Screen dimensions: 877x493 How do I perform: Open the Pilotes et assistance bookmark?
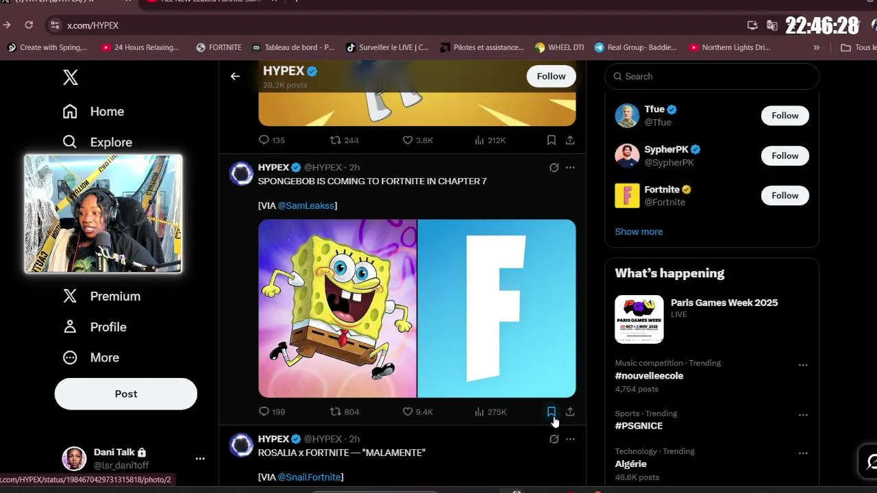click(482, 47)
